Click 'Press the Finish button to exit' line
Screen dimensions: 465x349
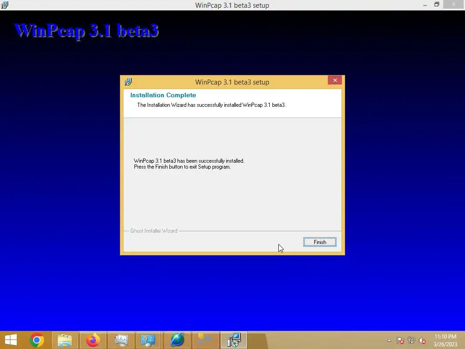(182, 167)
